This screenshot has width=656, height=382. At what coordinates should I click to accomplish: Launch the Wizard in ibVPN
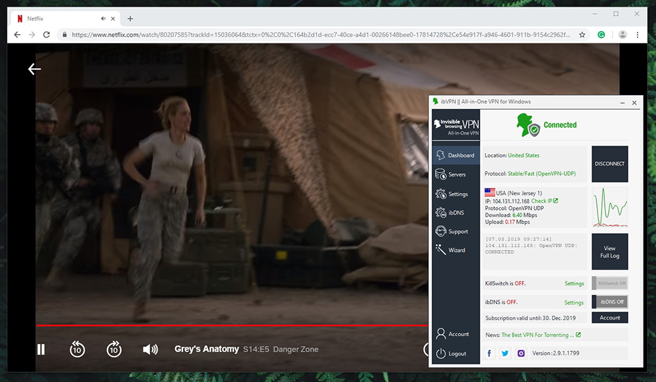(456, 250)
